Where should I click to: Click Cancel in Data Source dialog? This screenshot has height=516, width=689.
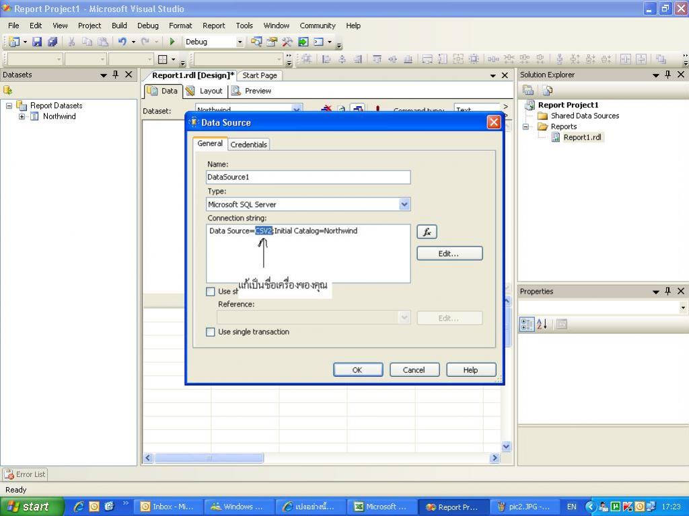(x=414, y=370)
